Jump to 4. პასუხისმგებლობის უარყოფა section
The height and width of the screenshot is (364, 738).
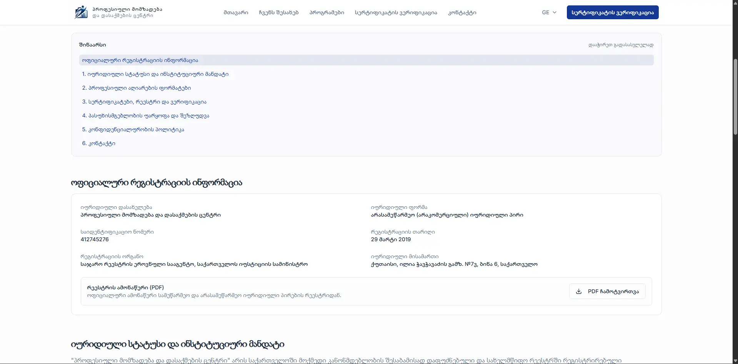[146, 115]
